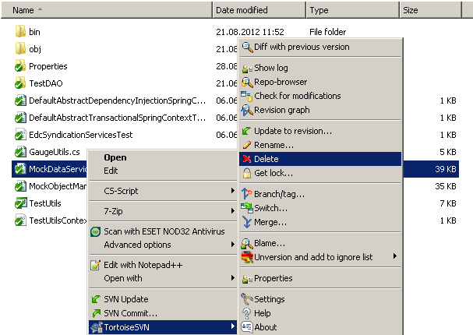Click the Get lock padlock icon

tap(247, 173)
